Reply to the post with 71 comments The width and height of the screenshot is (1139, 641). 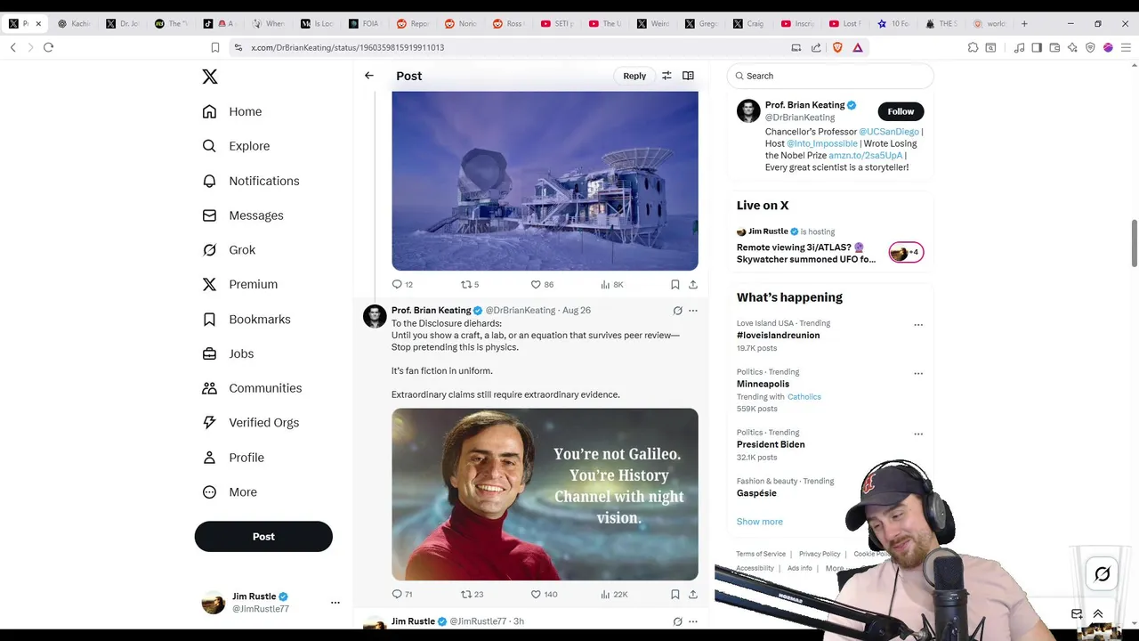click(402, 594)
